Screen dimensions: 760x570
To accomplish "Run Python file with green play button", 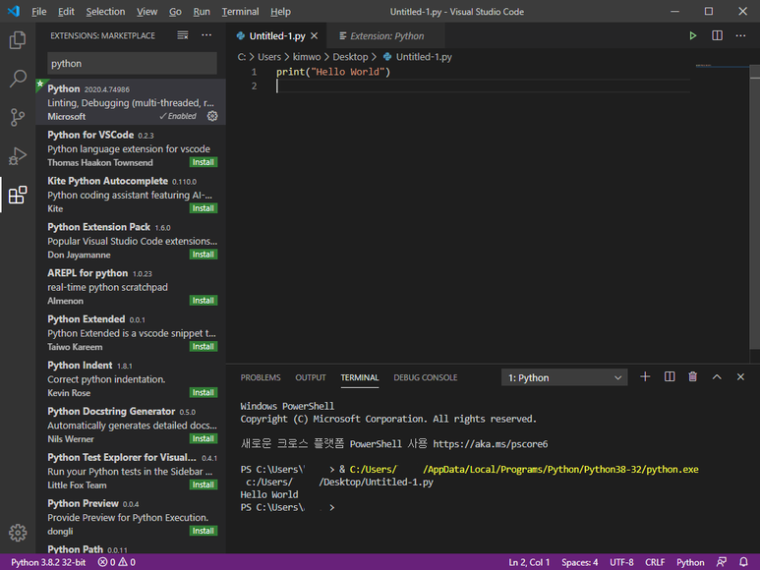I will coord(692,35).
